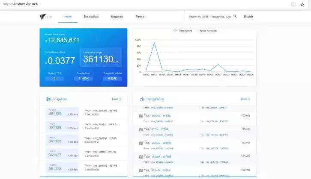
Task: Expand More link in Transactions panel
Action: pos(245,99)
